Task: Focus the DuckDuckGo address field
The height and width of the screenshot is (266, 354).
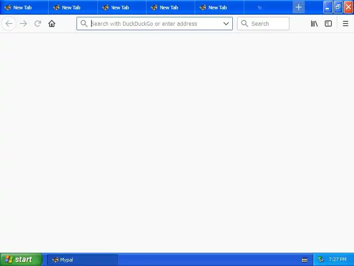Action: tap(154, 23)
